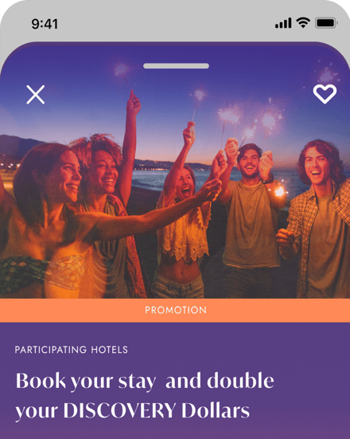Screen dimensions: 350x439
Task: Tap the bright glowing sparkler near the wristwatch
Action: coord(279,191)
